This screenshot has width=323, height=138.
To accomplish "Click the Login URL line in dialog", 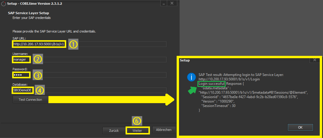I will pyautogui.click(x=229, y=79).
